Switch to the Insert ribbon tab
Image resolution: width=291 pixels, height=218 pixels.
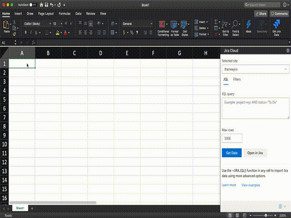(18, 14)
